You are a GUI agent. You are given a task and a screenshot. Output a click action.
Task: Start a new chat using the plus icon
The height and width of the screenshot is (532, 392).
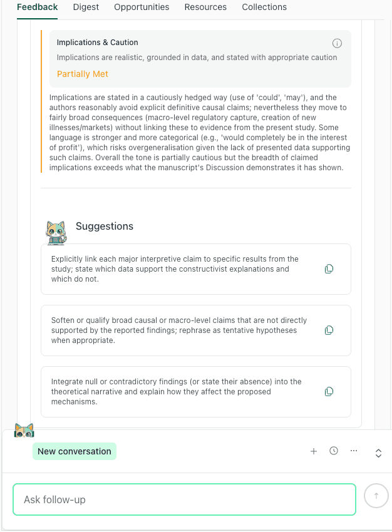(314, 451)
